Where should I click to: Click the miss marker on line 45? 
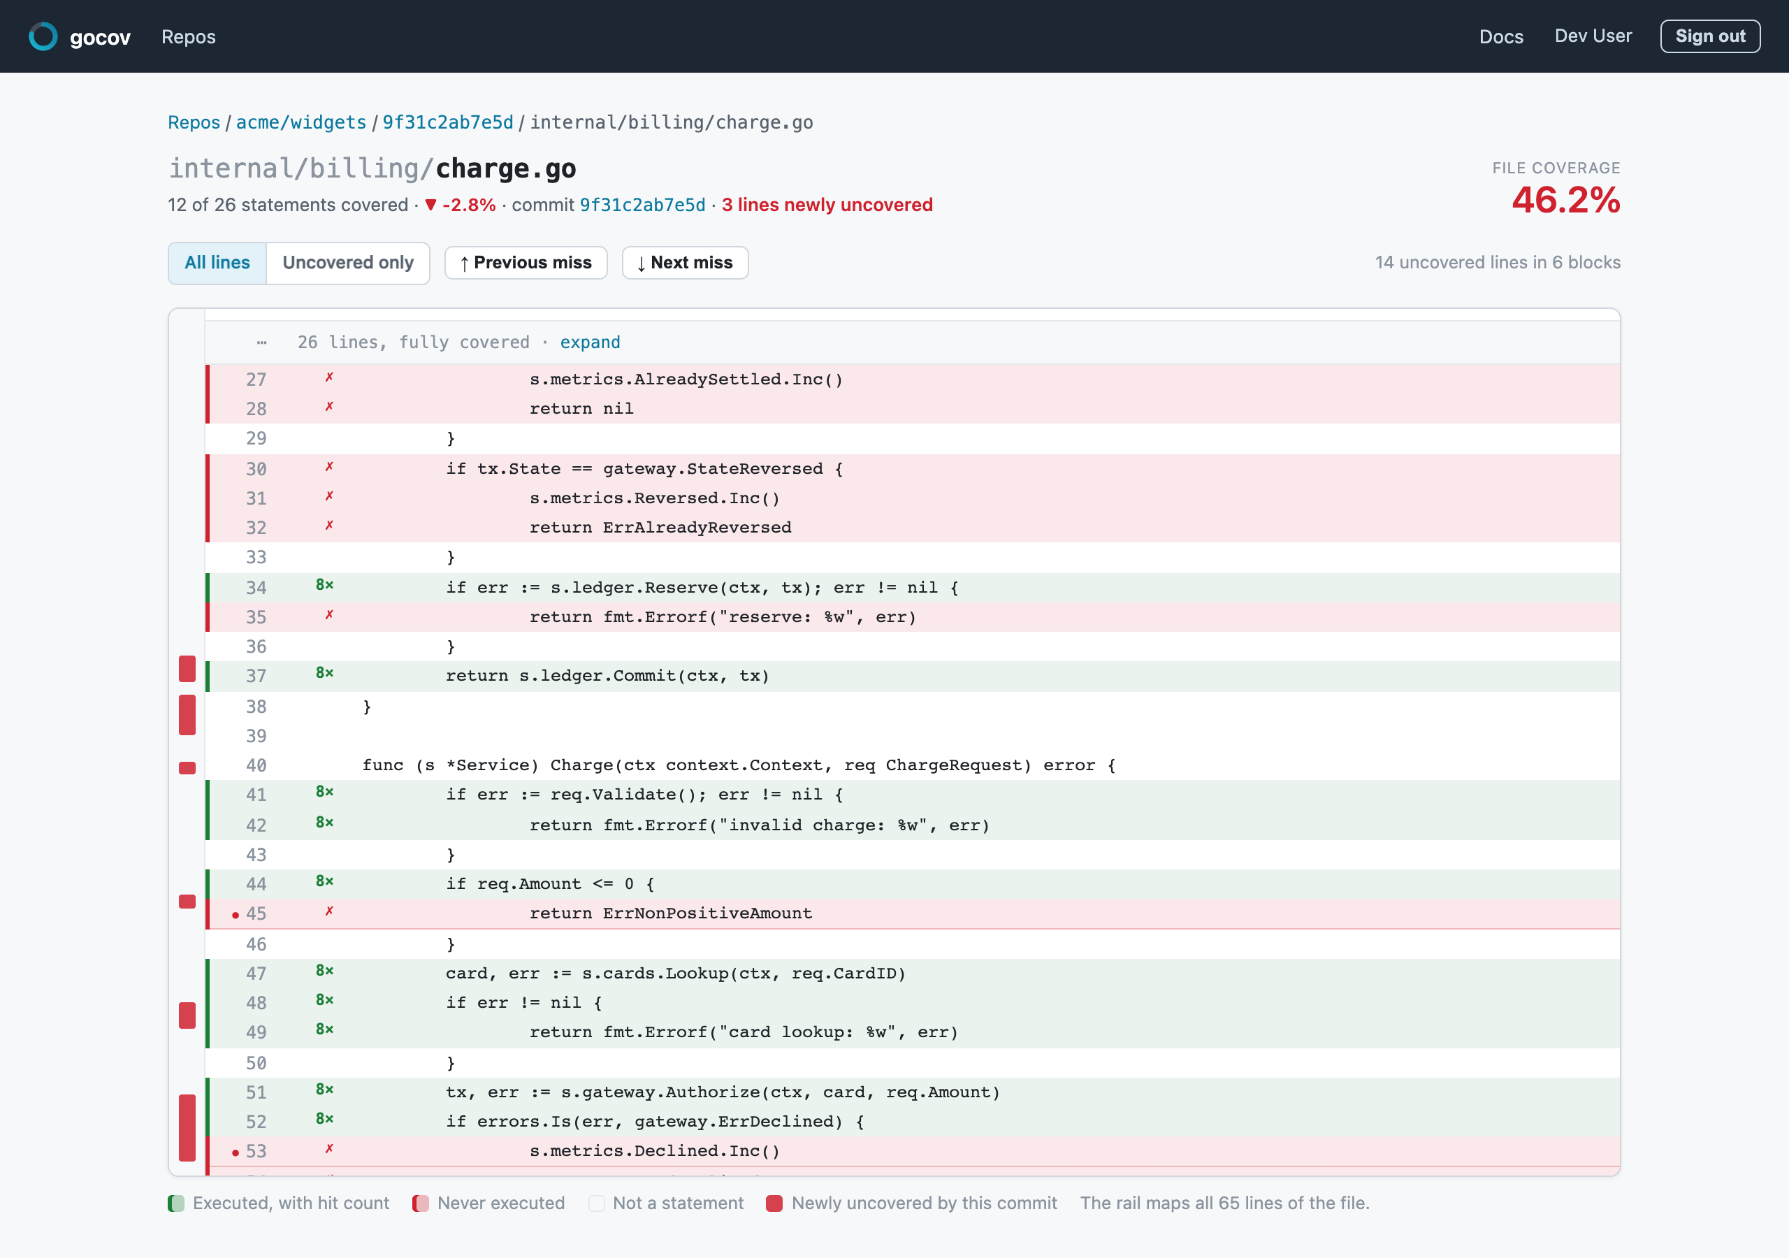click(329, 911)
